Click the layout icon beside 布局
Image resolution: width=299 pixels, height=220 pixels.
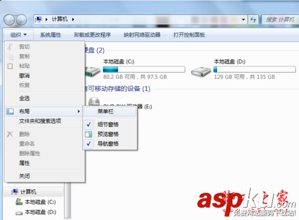point(10,111)
